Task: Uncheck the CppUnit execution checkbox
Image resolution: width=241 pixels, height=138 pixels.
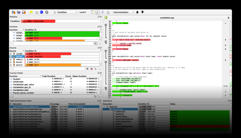Action: 108,107
